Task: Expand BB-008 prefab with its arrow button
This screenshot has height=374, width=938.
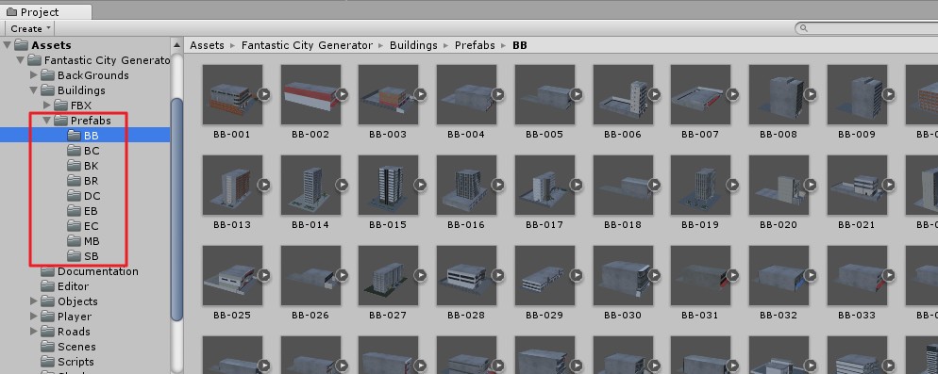Action: coord(811,94)
